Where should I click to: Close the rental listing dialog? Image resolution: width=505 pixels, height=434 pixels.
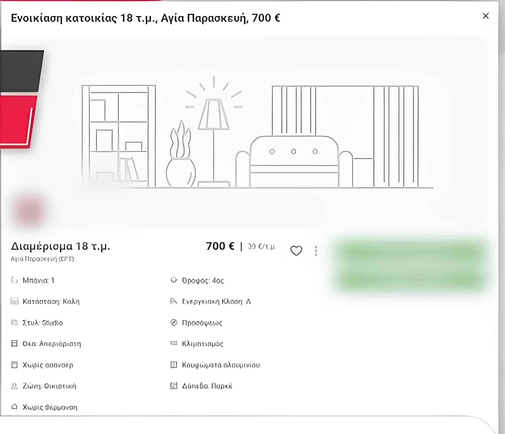[x=486, y=16]
